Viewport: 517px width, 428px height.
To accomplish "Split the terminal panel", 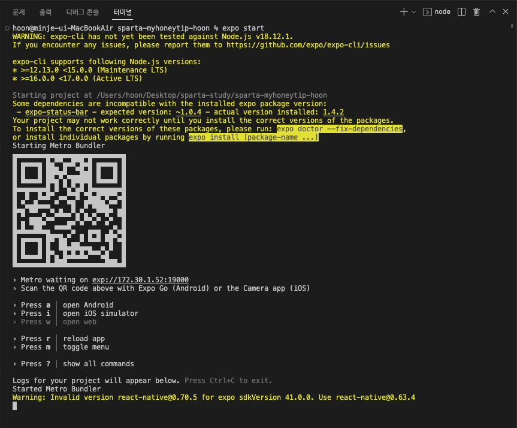I will click(x=462, y=12).
